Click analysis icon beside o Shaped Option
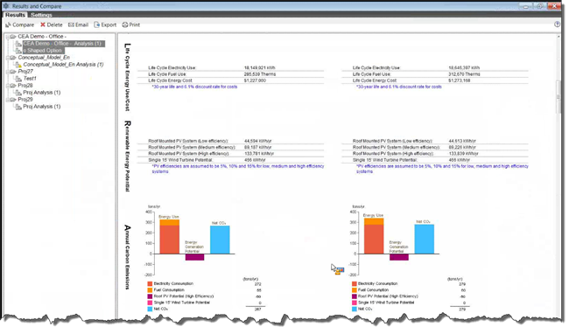The height and width of the screenshot is (334, 569). coord(18,51)
